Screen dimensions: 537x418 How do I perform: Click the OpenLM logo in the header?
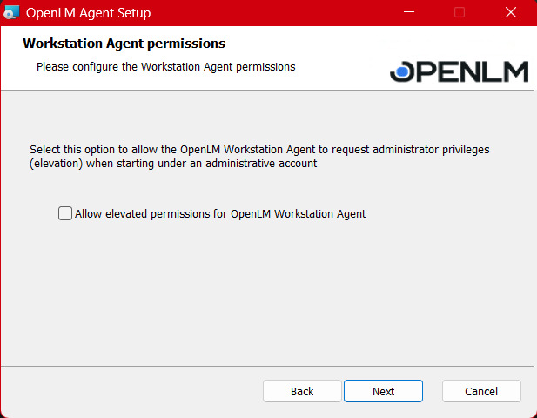(x=459, y=71)
